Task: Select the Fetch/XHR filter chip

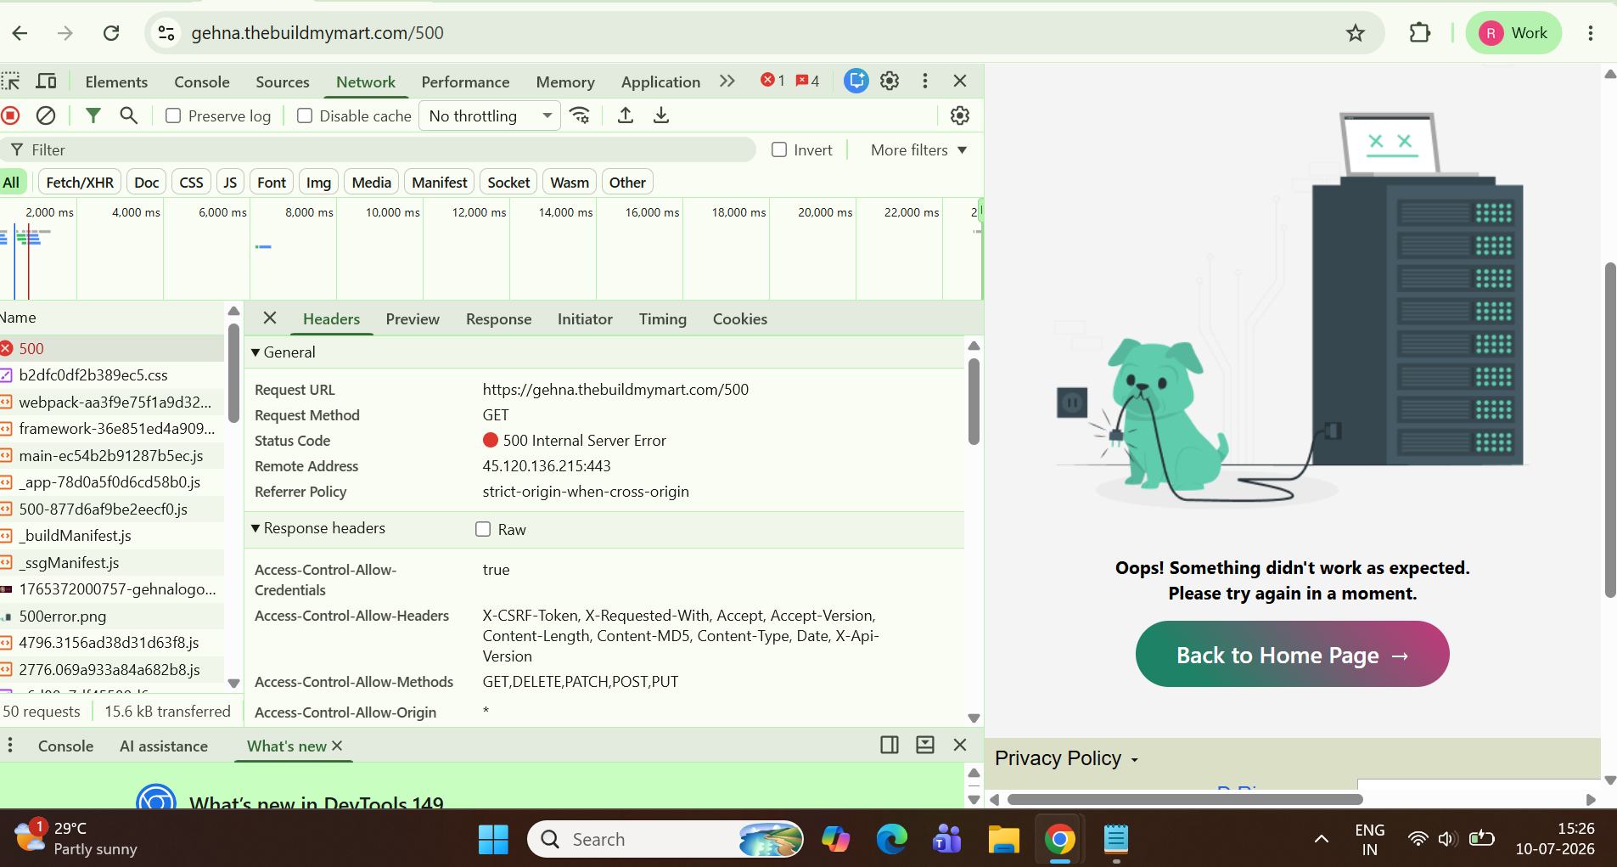Action: coord(80,183)
